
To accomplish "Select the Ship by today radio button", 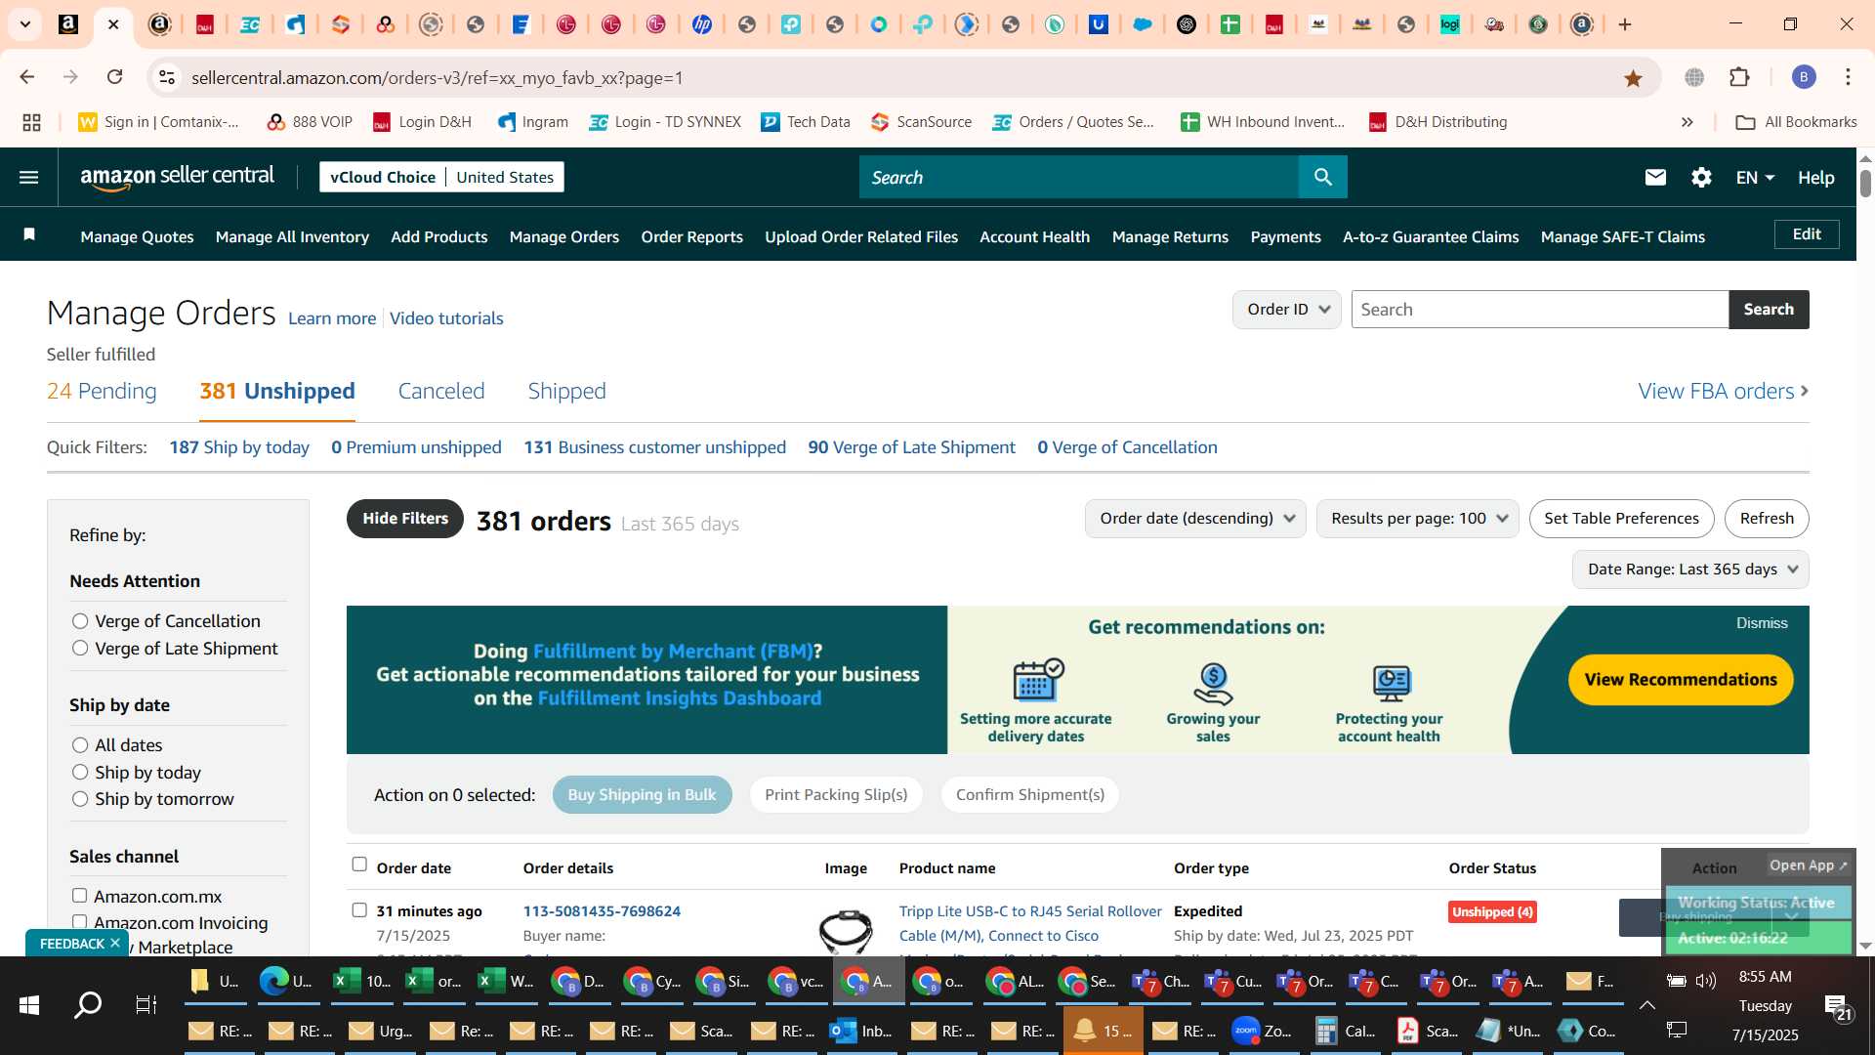I will [x=80, y=773].
